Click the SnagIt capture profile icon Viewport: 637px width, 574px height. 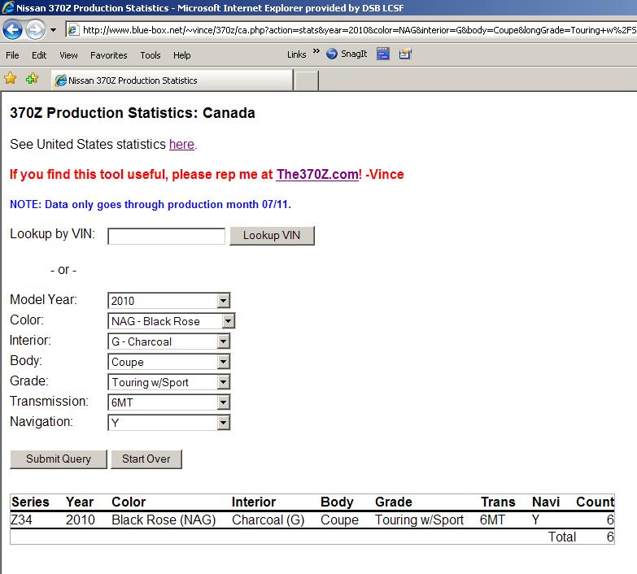point(405,54)
